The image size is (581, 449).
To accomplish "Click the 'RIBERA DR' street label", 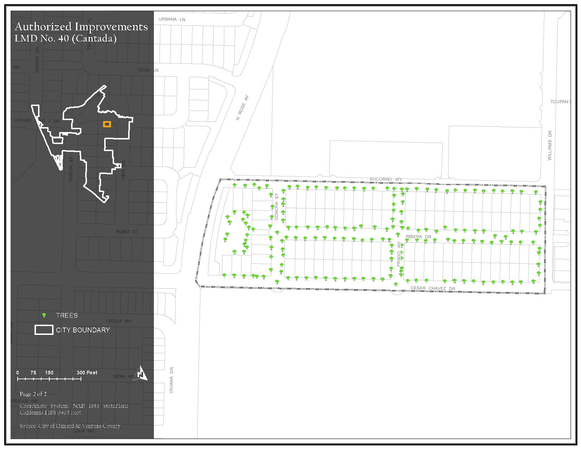I will pyautogui.click(x=418, y=237).
